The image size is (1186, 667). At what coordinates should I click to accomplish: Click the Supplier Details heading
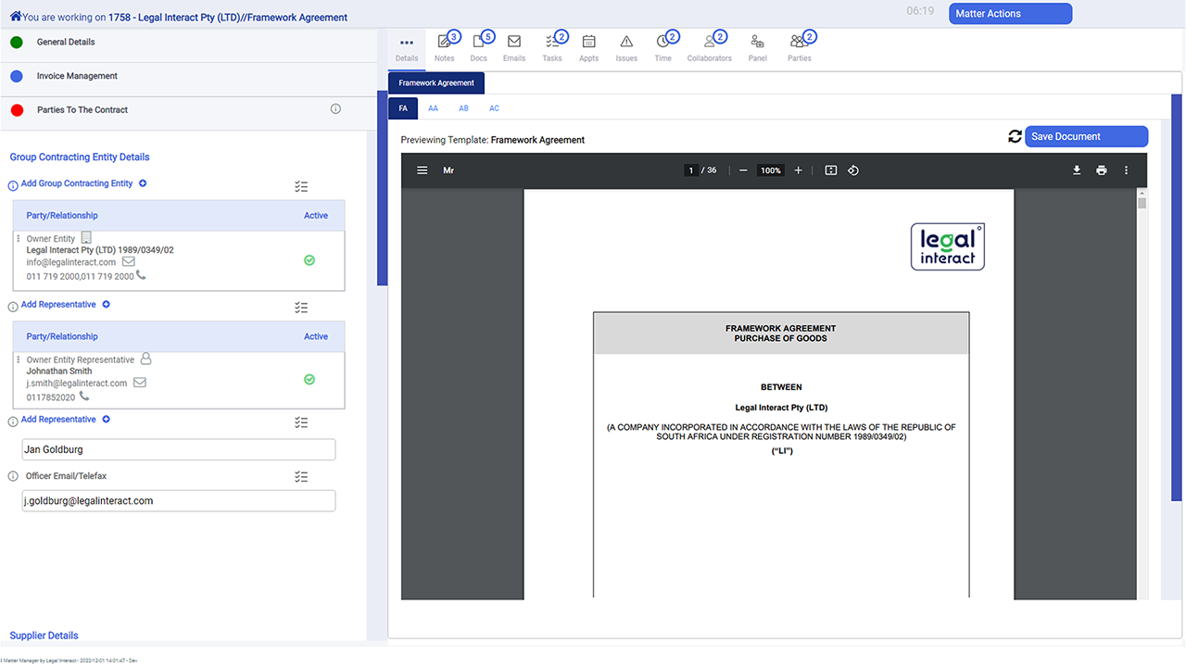point(44,636)
